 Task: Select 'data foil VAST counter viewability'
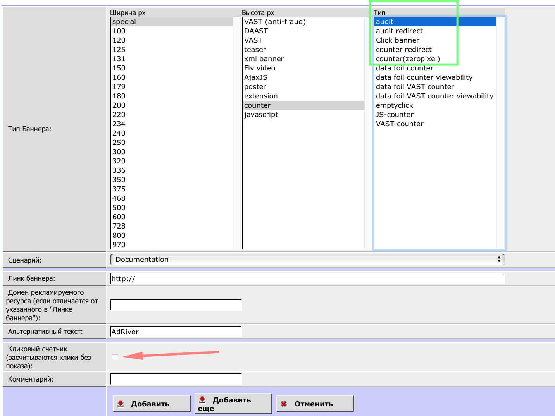point(435,96)
